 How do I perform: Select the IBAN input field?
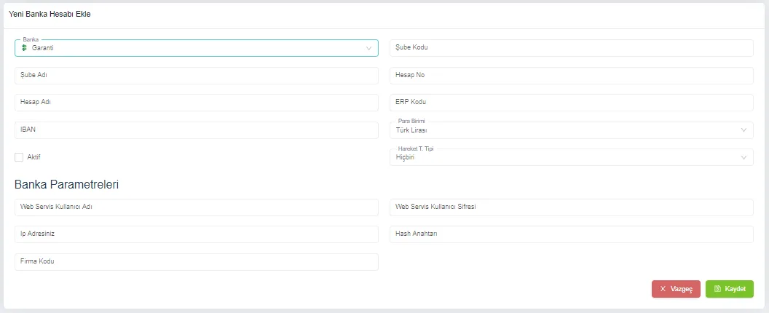(x=196, y=130)
